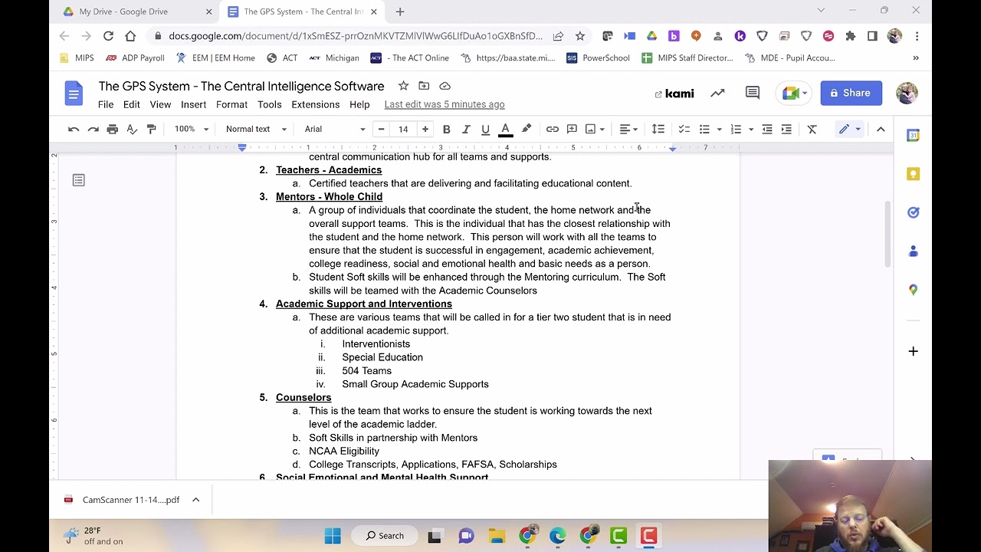Open the Kami extension button

(674, 94)
